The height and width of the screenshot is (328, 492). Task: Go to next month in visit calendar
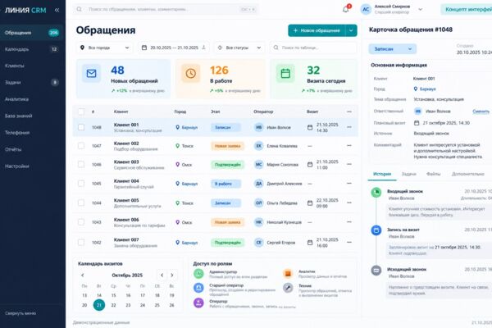172,276
